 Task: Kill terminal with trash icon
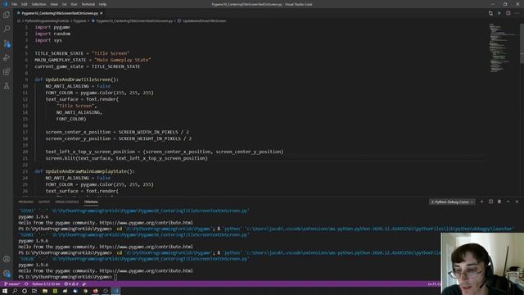pyautogui.click(x=499, y=202)
